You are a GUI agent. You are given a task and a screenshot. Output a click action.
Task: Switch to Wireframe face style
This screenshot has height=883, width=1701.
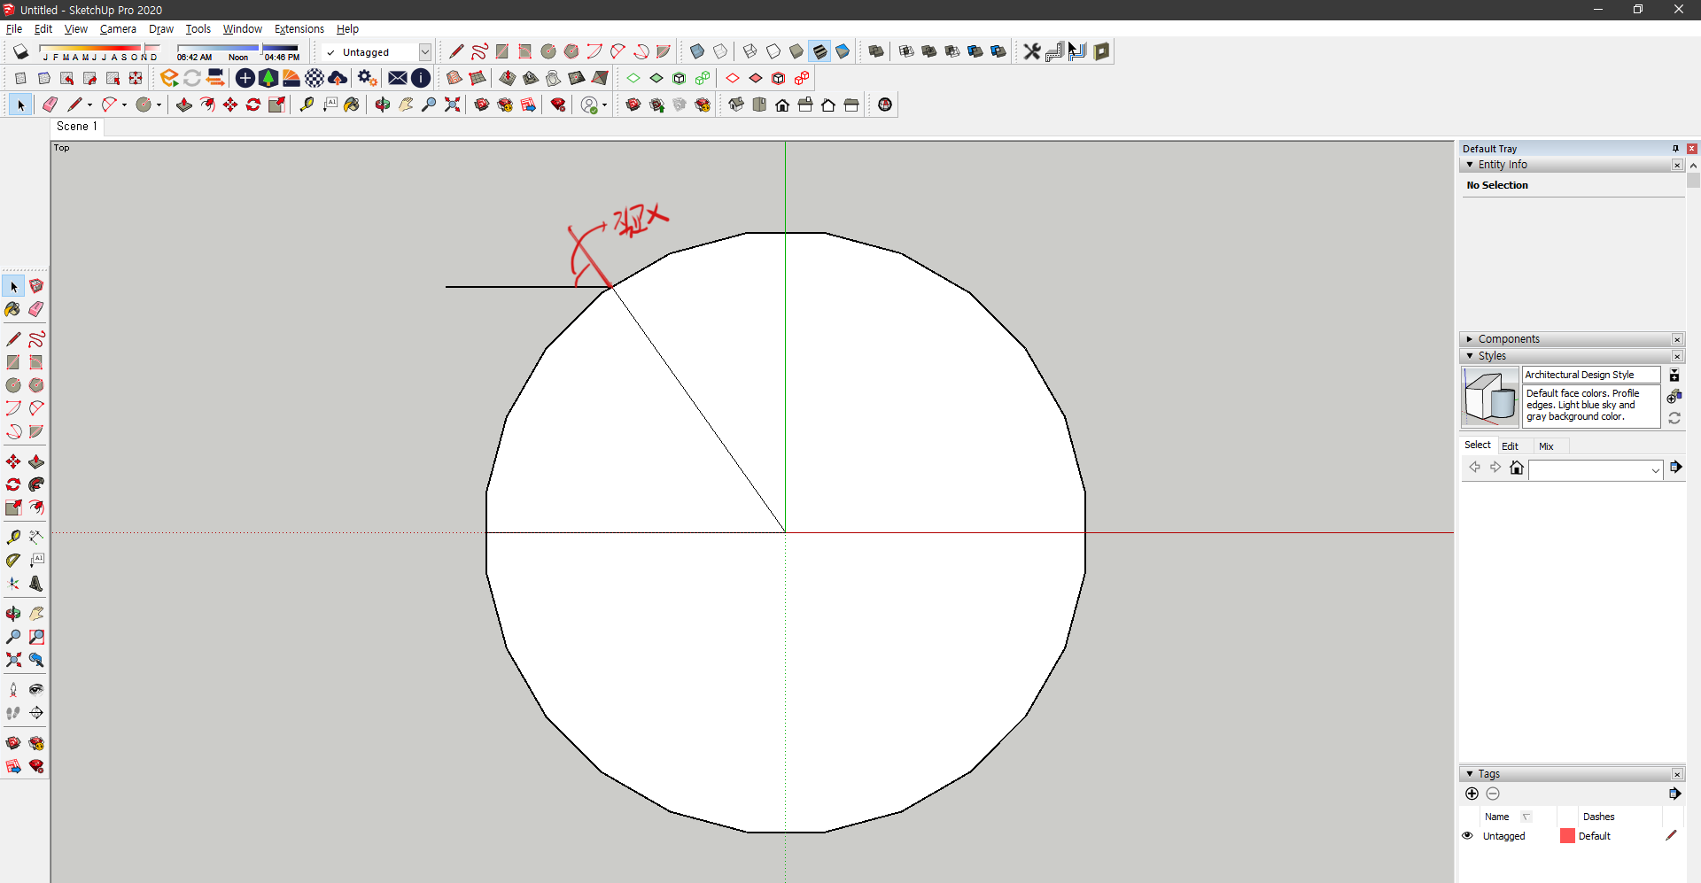point(750,51)
